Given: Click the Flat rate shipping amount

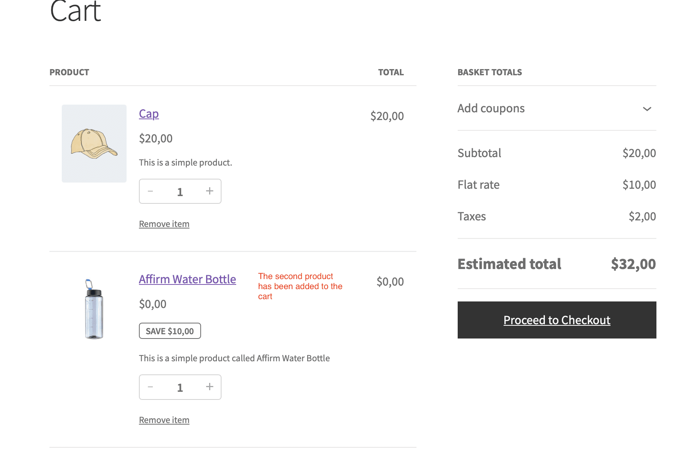Looking at the screenshot, I should click(639, 185).
